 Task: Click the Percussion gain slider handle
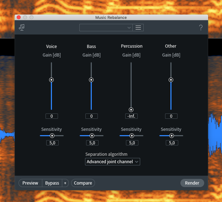coord(131,110)
